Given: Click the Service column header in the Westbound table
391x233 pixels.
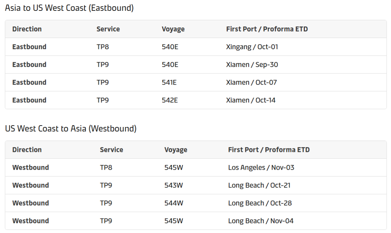Looking at the screenshot, I should tap(111, 150).
